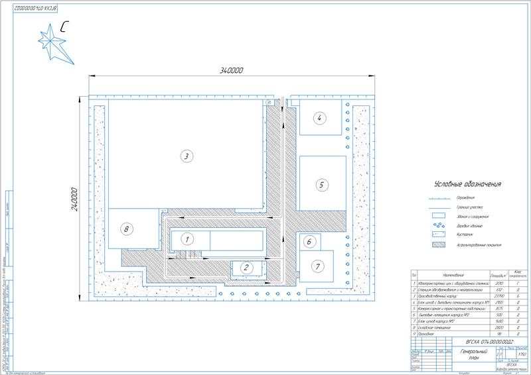Image resolution: width=531 pixels, height=375 pixels.
Task: Click the shrub pattern symbol in legend
Action: [x=439, y=234]
